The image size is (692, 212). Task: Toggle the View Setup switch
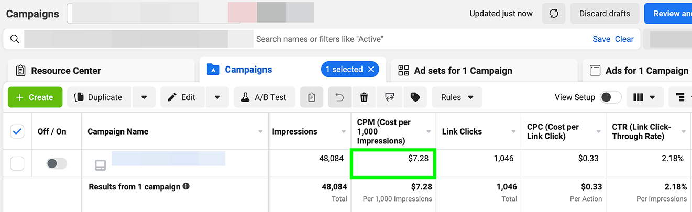pos(610,97)
